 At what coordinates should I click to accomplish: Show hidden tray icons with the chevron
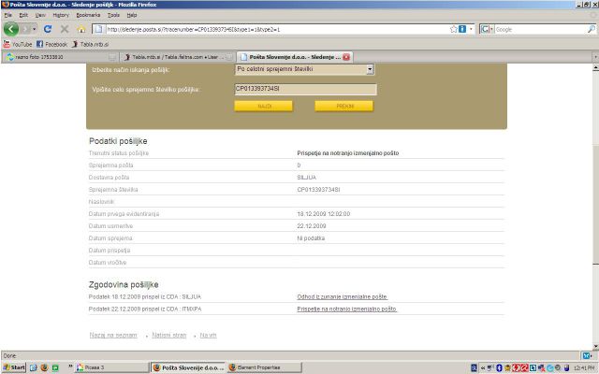(483, 367)
